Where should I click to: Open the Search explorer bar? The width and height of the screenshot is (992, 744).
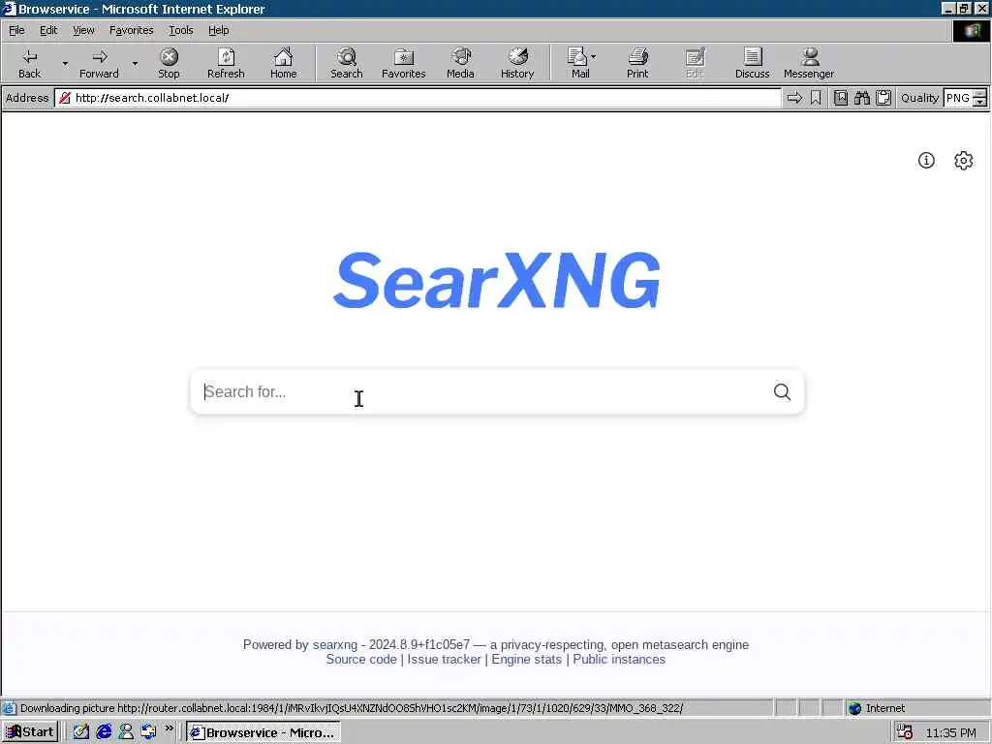(347, 63)
